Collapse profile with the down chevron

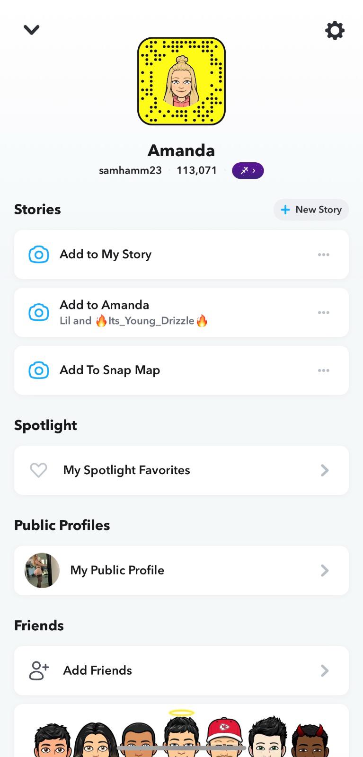pyautogui.click(x=32, y=30)
